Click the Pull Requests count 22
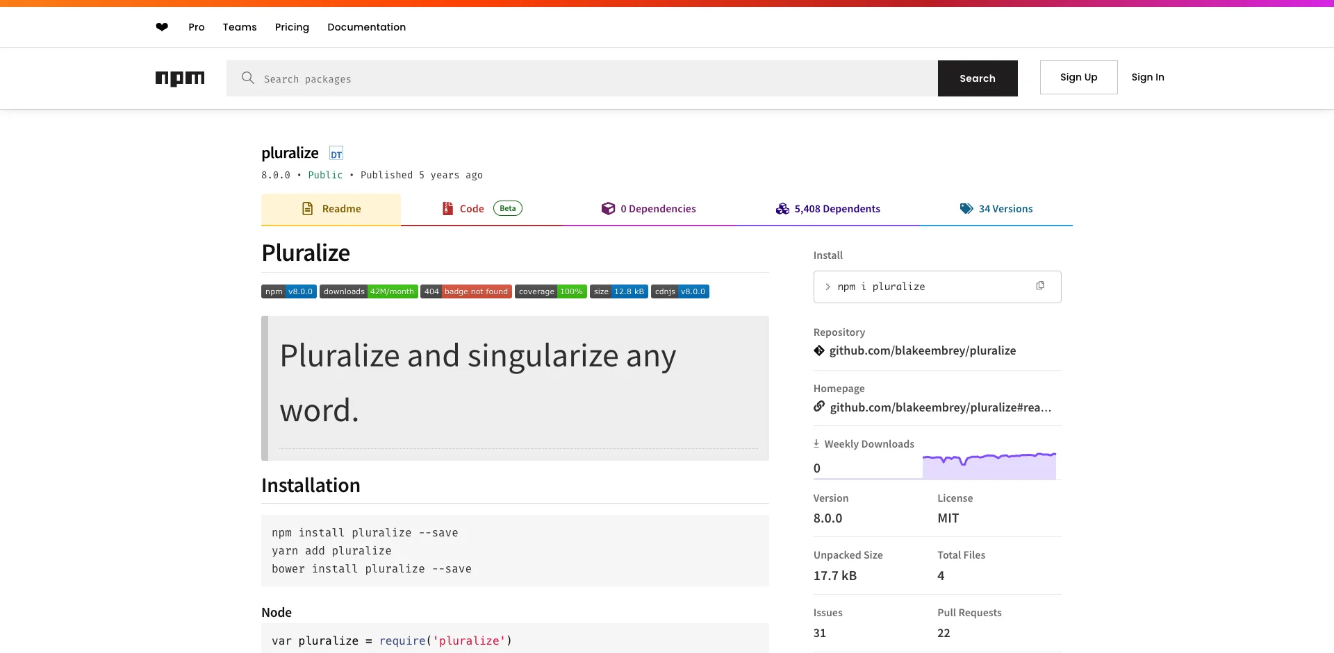This screenshot has width=1334, height=653. [x=944, y=633]
